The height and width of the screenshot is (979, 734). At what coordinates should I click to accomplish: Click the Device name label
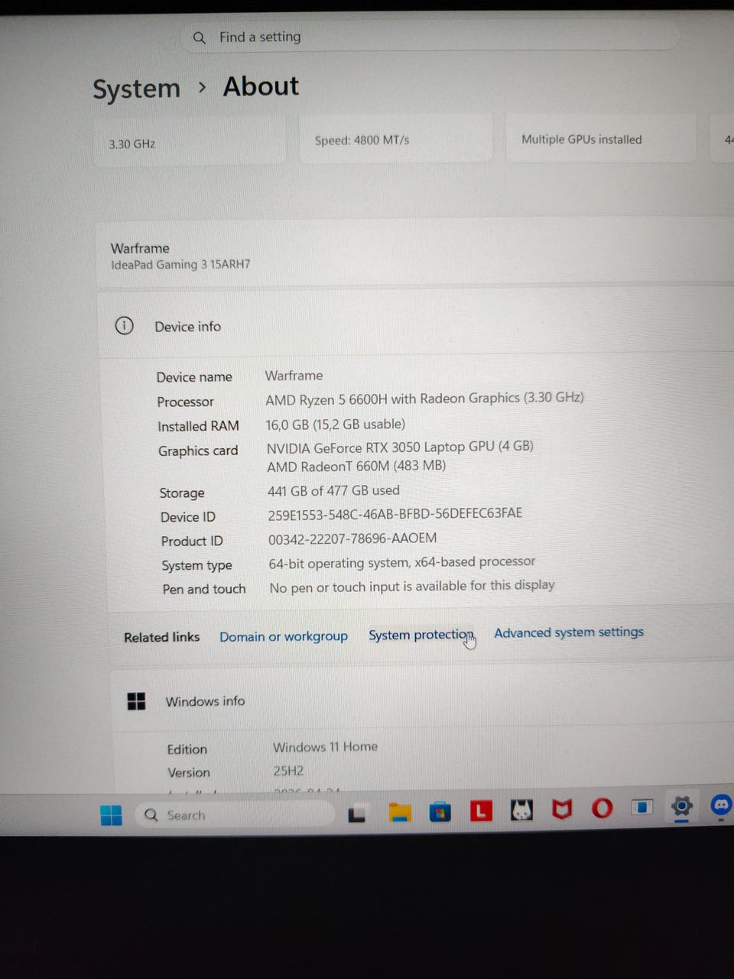tap(194, 377)
